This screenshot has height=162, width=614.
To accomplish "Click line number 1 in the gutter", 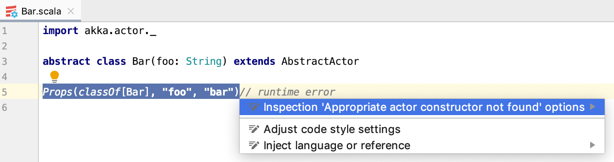I will [x=4, y=31].
